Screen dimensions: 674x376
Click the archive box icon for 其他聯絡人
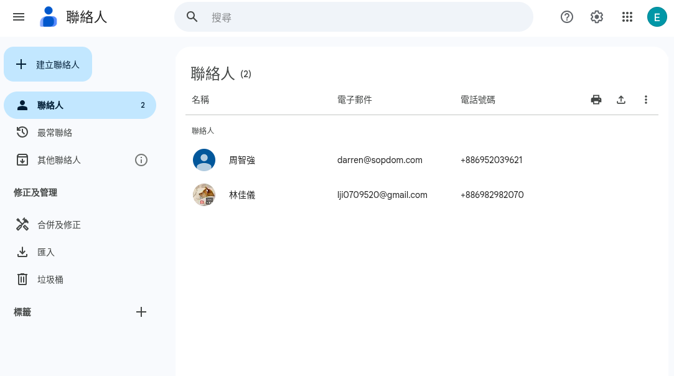22,159
